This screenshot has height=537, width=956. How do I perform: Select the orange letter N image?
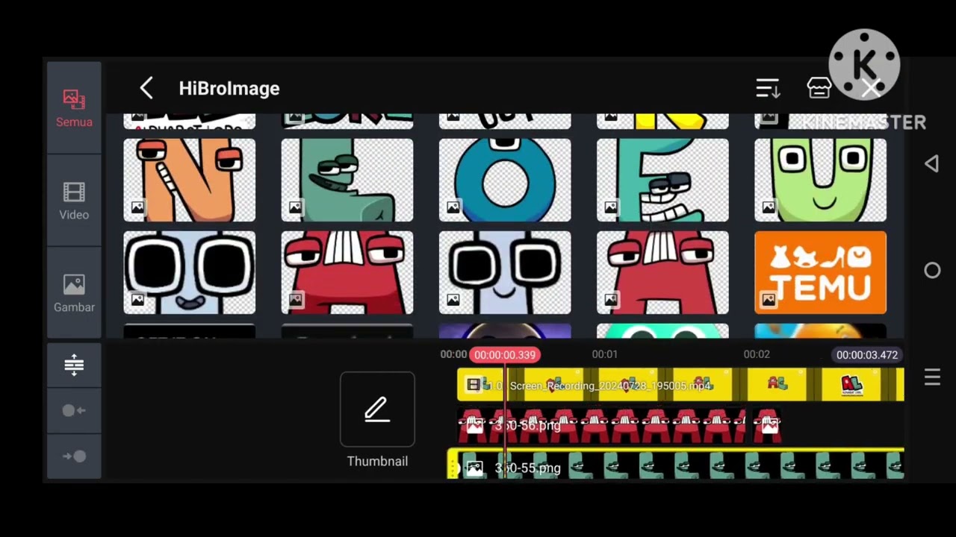(x=190, y=180)
